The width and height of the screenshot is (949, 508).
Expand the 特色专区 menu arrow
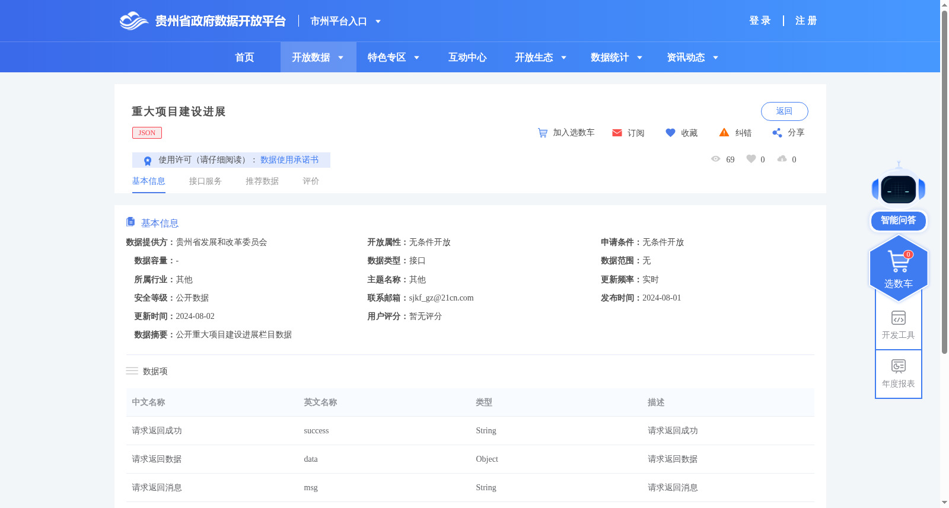[x=416, y=57]
